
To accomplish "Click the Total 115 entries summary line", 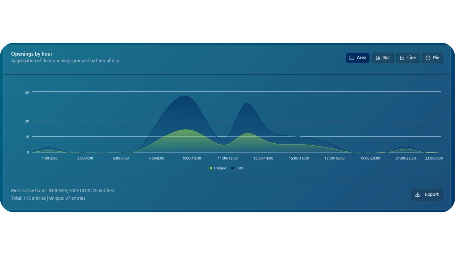I will 48,198.
